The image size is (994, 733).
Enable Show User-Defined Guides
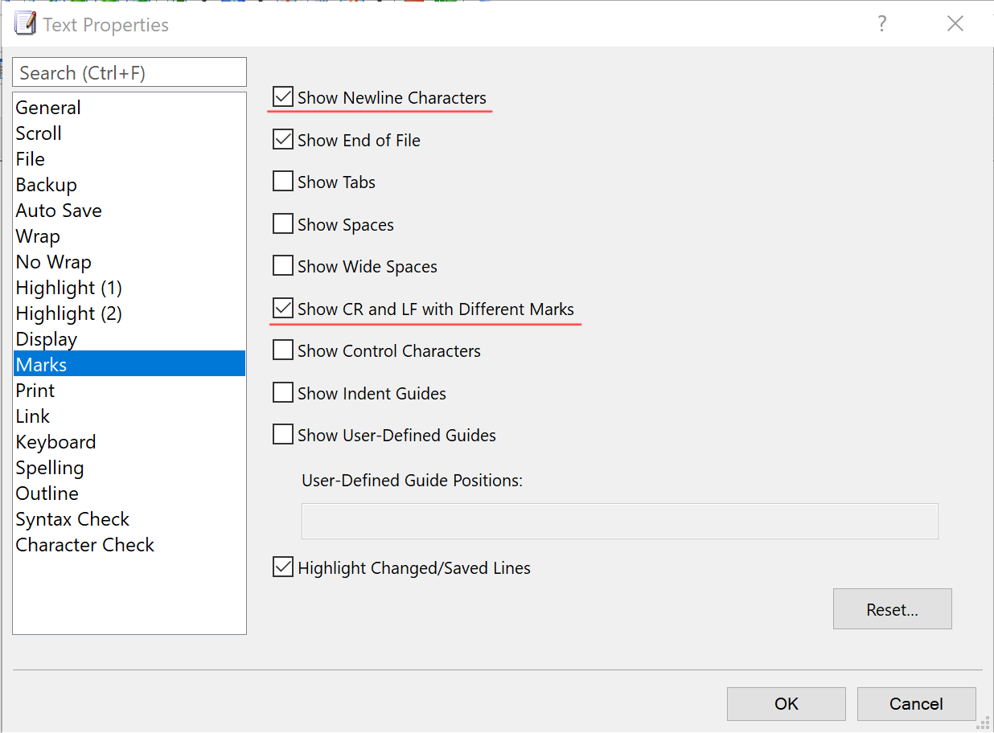click(x=282, y=436)
